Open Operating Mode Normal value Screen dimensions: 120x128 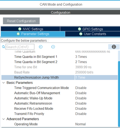point(80,124)
